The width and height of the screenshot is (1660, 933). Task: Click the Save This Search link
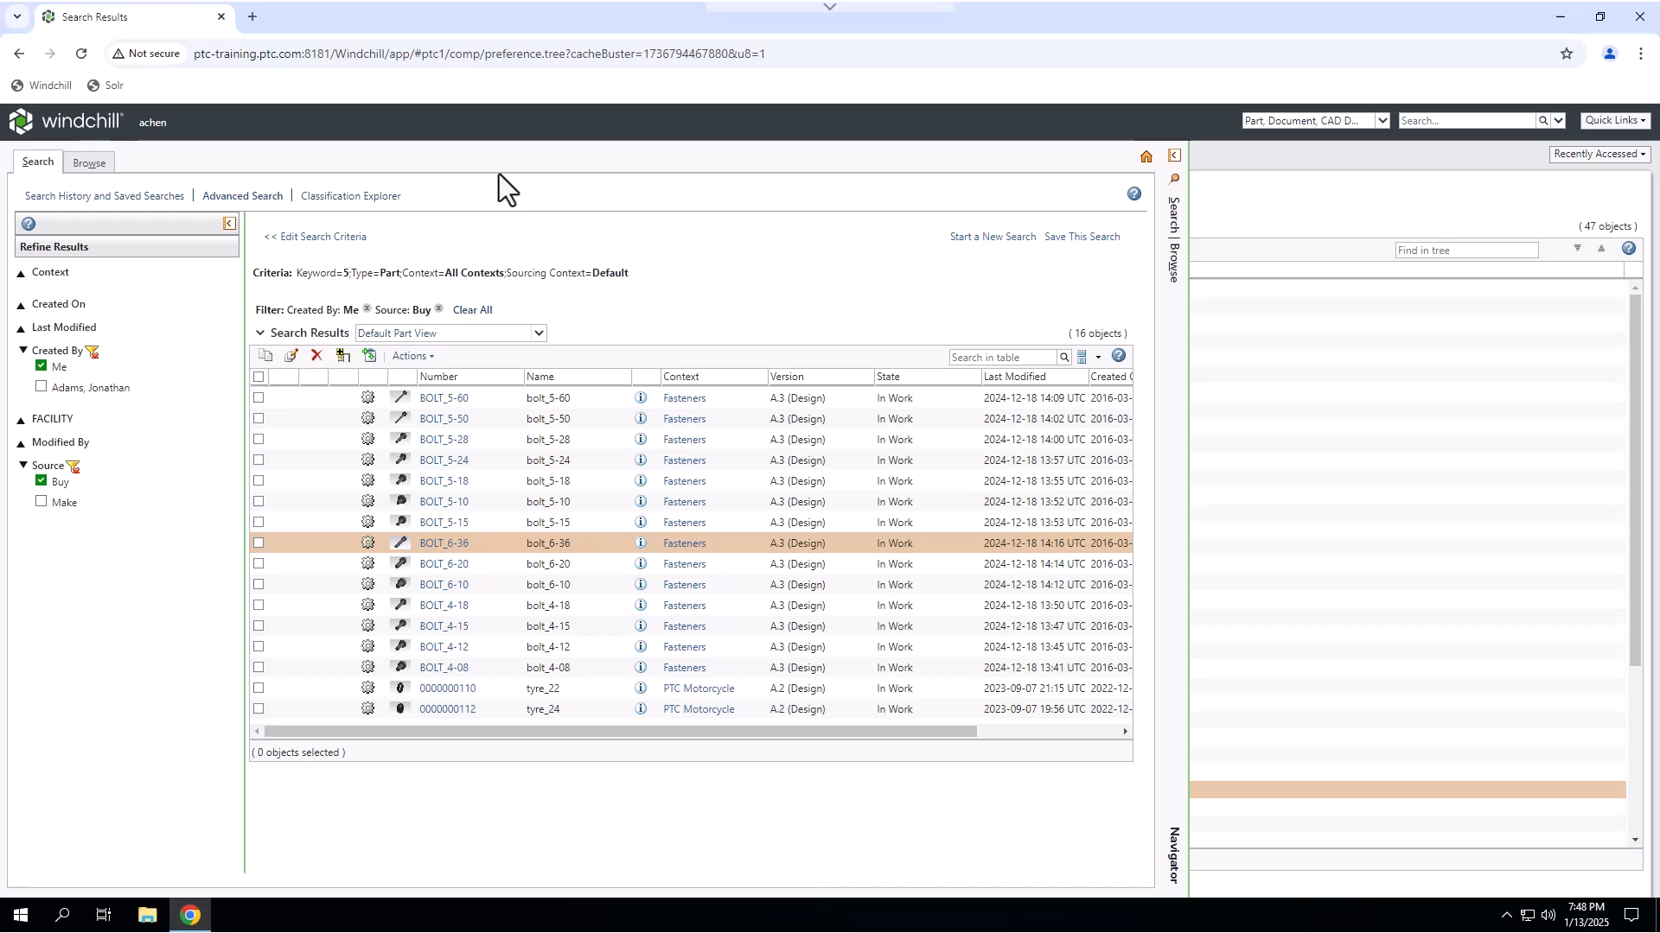pyautogui.click(x=1082, y=237)
